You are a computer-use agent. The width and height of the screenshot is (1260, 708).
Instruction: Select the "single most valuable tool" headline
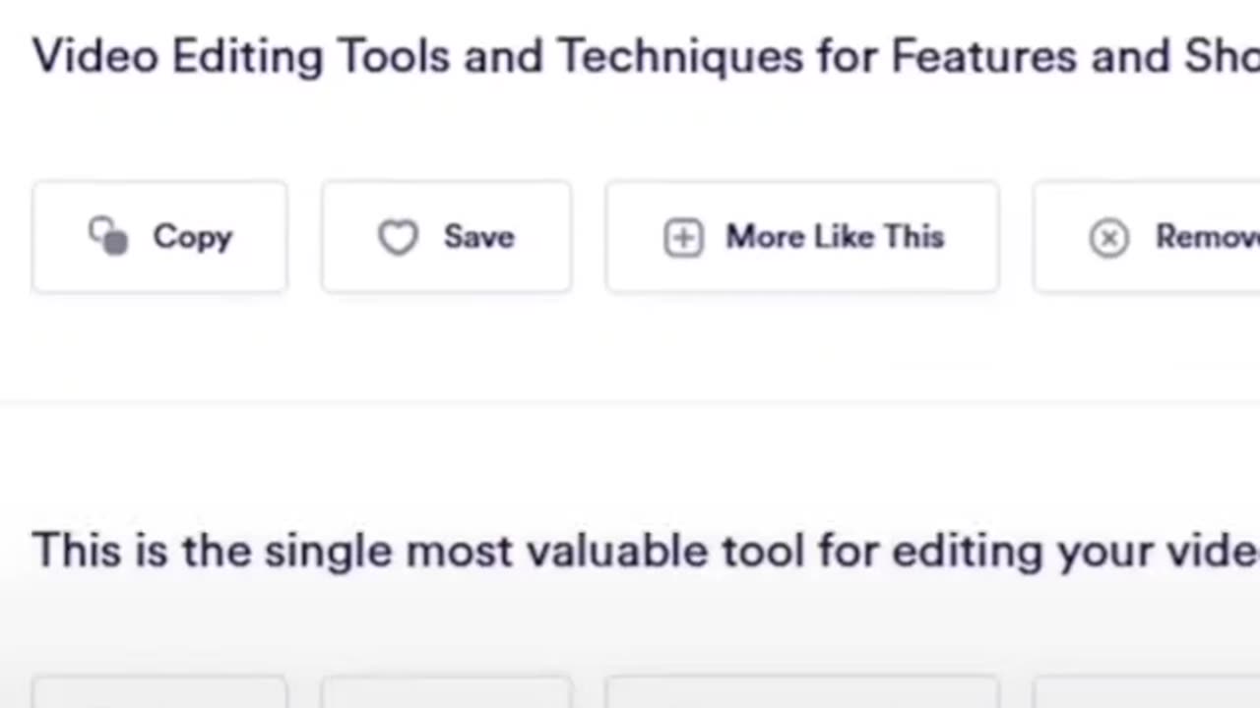point(646,551)
